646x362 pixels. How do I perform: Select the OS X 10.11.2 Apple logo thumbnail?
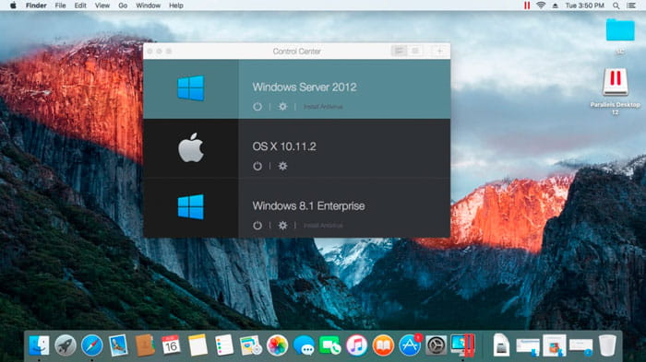tap(191, 147)
